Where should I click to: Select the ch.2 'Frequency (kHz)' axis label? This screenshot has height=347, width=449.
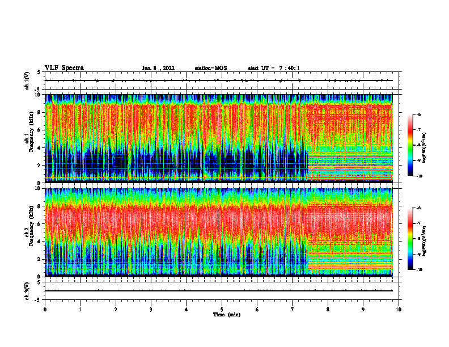(x=32, y=226)
